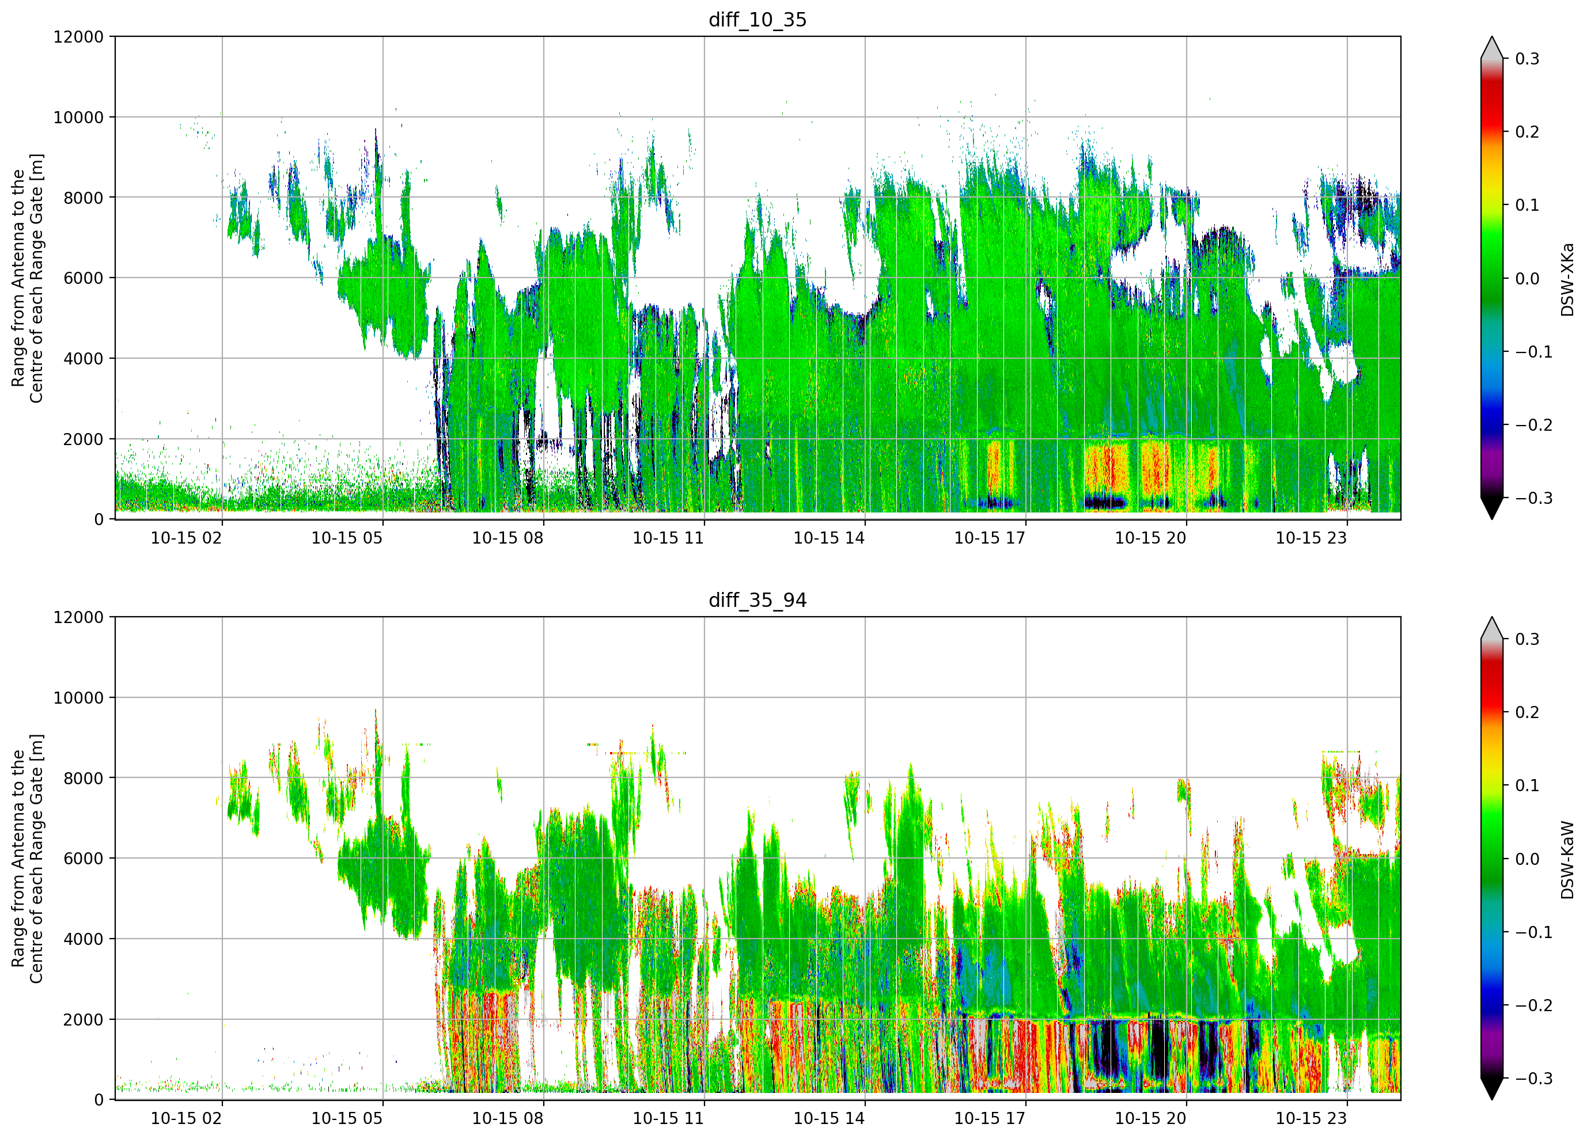Click the top colorbar upper extend arrow
Image resolution: width=1587 pixels, height=1139 pixels.
pyautogui.click(x=1492, y=48)
